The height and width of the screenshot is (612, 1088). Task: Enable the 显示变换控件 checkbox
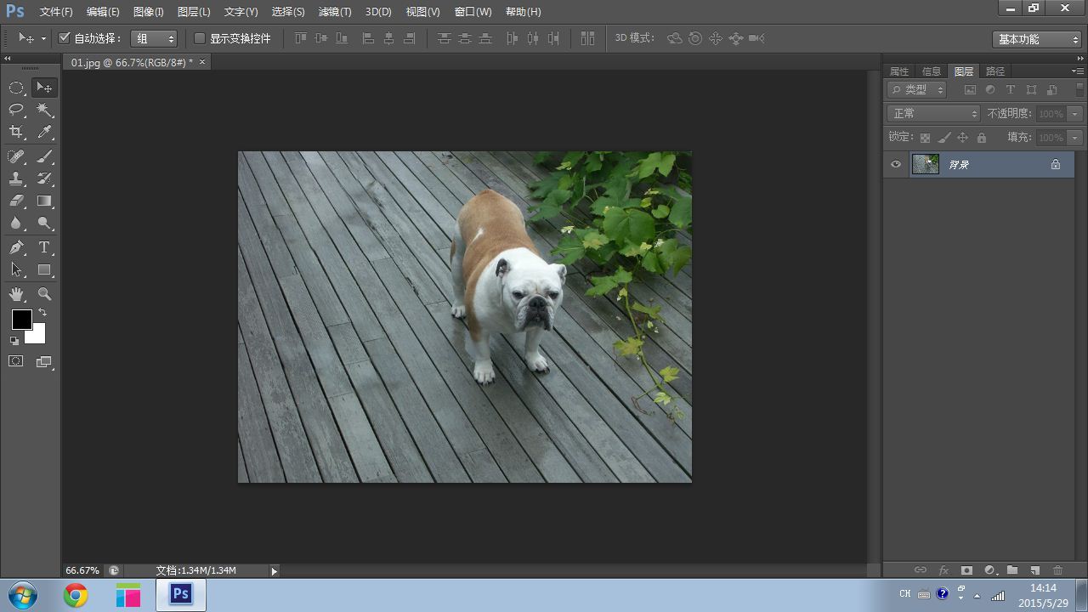click(200, 38)
